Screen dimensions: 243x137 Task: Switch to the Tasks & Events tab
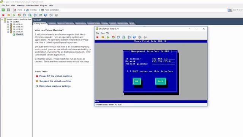tap(94, 24)
